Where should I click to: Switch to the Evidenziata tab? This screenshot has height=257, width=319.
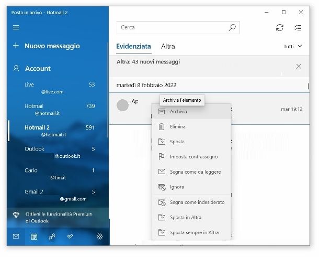133,46
